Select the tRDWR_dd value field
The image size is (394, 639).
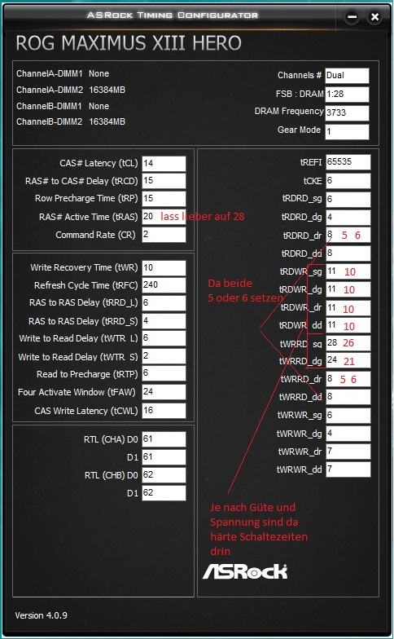pyautogui.click(x=348, y=325)
